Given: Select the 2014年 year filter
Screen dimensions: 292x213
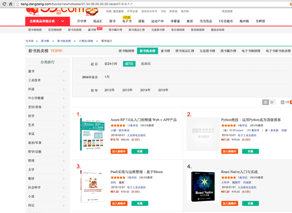Looking at the screenshot, I should tap(145, 90).
